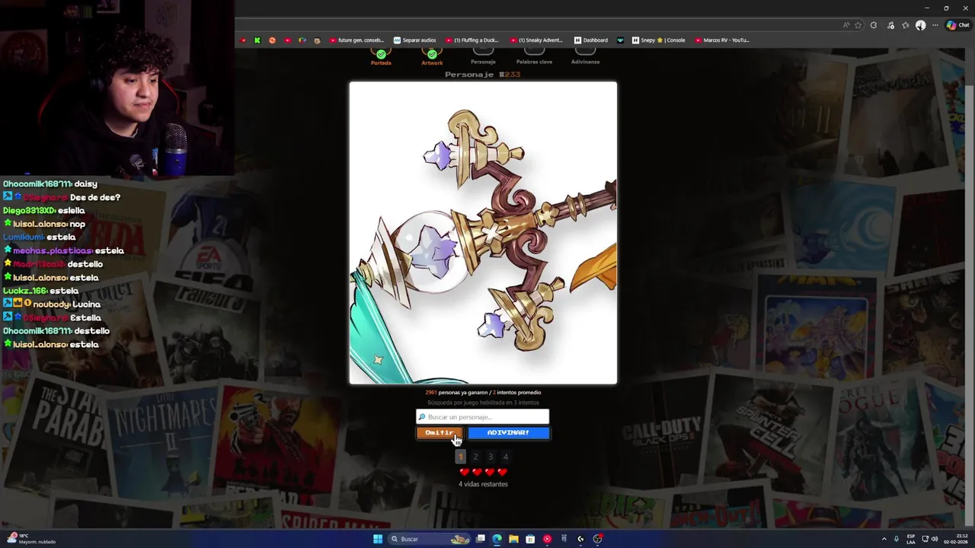The width and height of the screenshot is (975, 548).
Task: Click the ADIVINAR! button
Action: [x=508, y=432]
